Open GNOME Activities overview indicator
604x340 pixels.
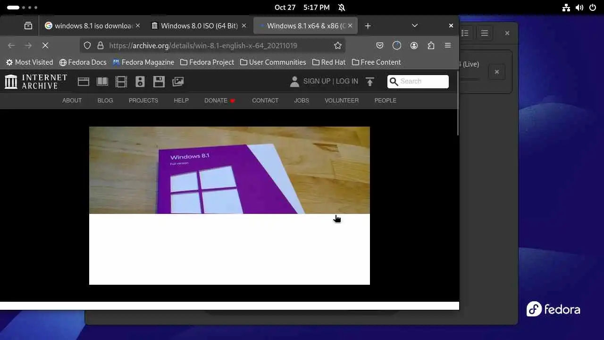[22, 8]
